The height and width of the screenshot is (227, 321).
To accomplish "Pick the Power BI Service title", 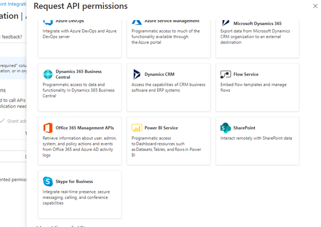I will [x=161, y=128].
